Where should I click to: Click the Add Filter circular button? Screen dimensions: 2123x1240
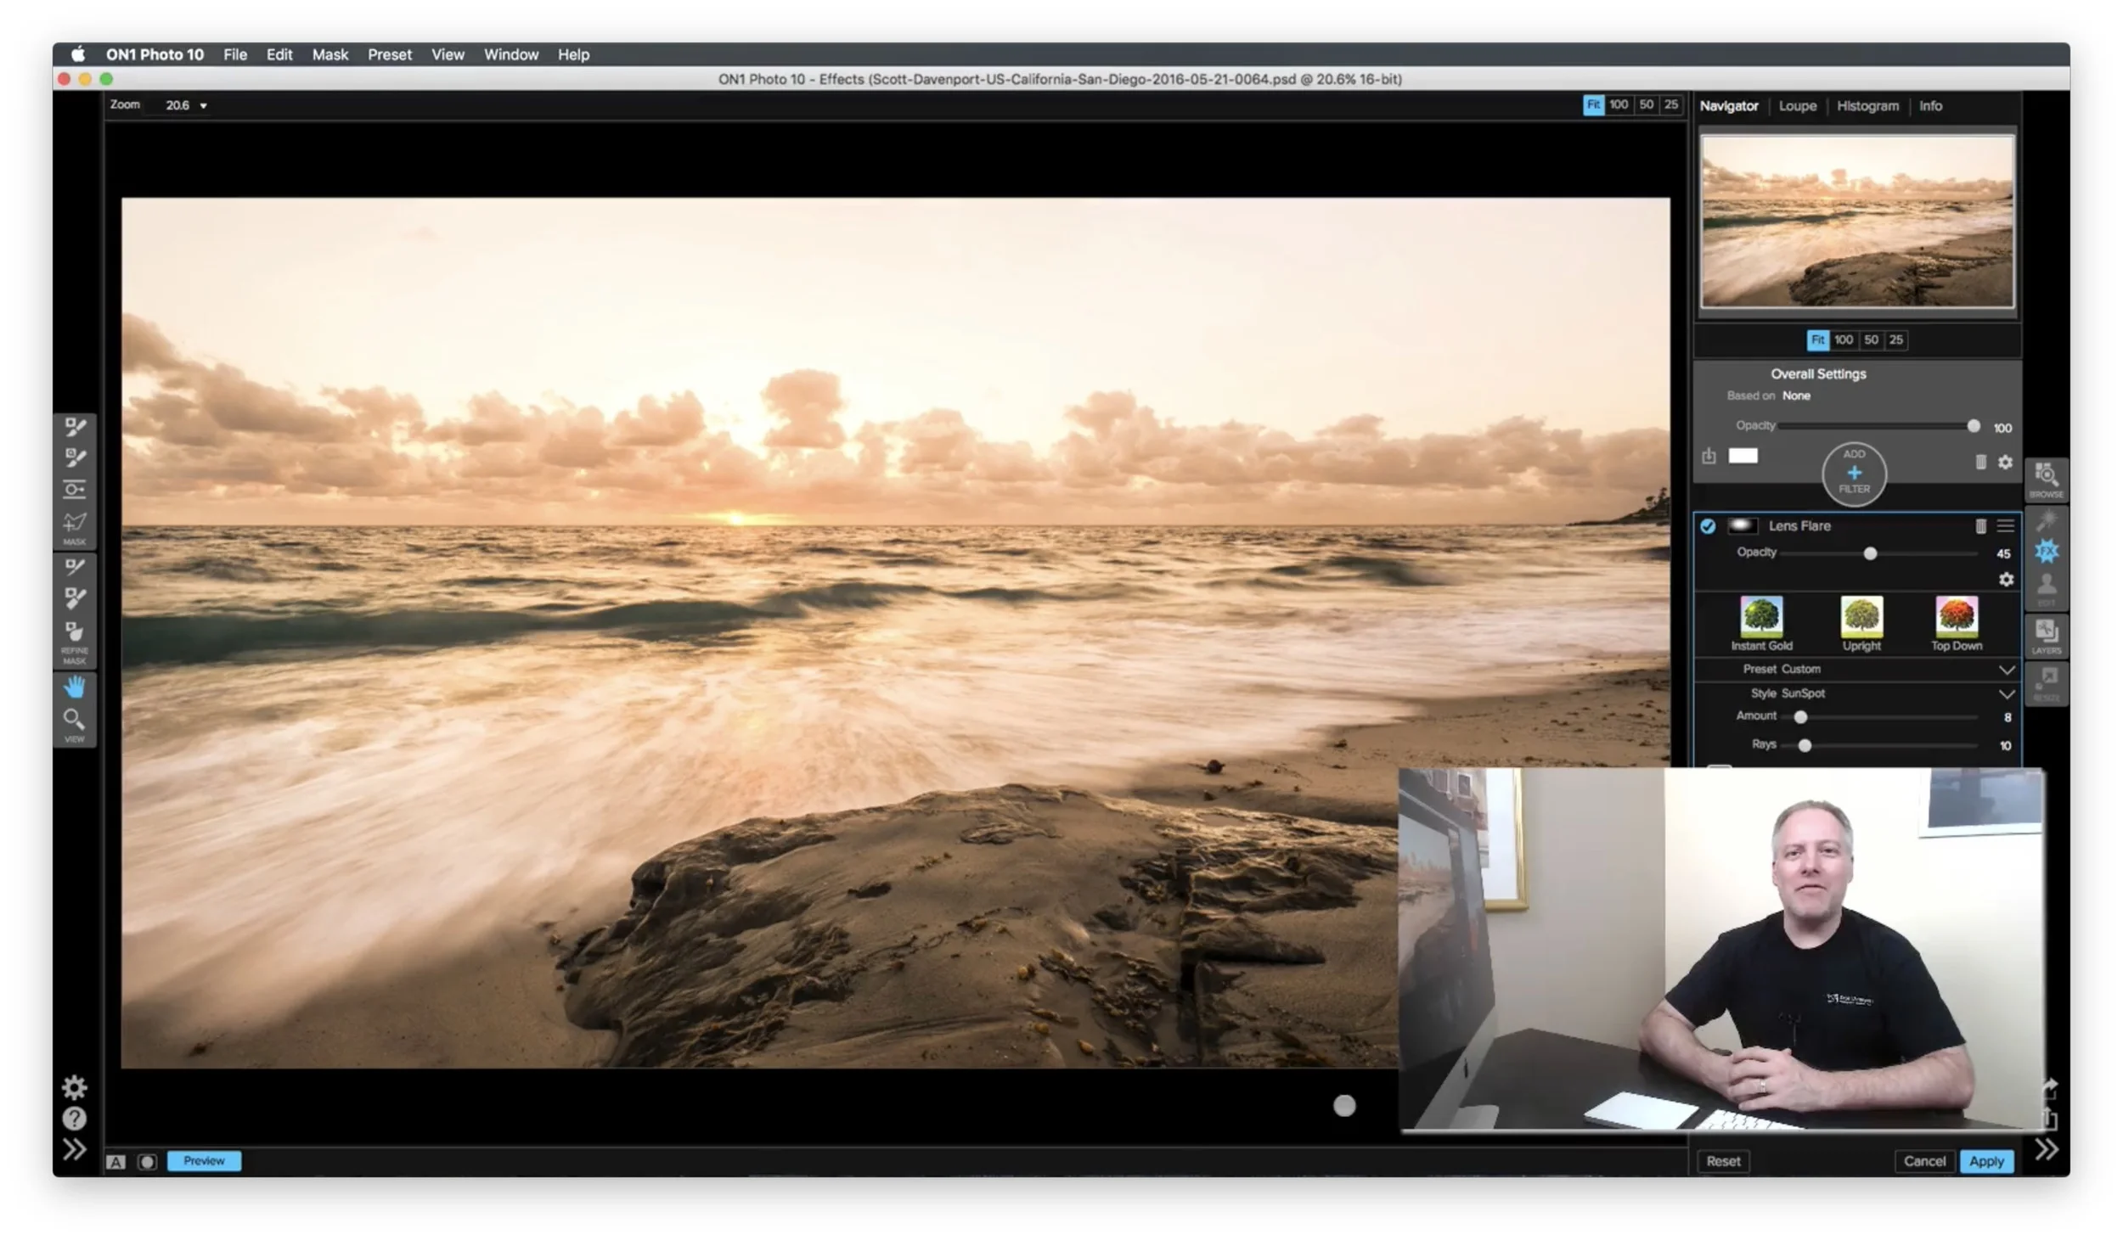1854,474
